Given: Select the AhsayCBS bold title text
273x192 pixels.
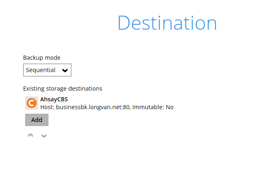Looking at the screenshot, I should [54, 99].
